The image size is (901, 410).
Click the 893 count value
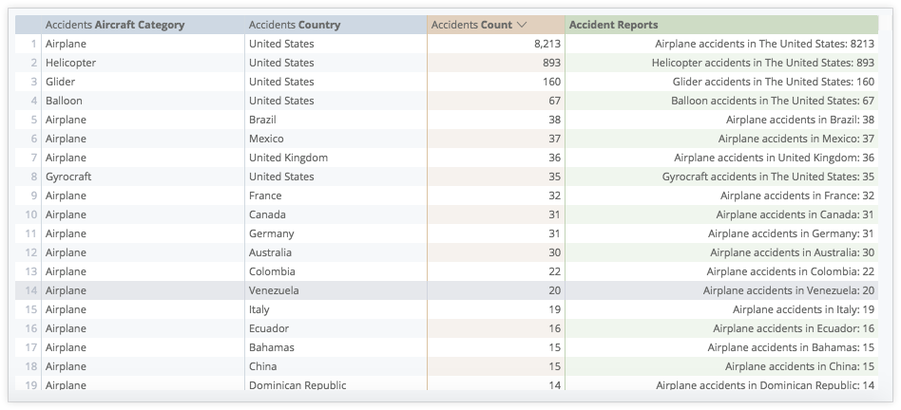[x=551, y=63]
